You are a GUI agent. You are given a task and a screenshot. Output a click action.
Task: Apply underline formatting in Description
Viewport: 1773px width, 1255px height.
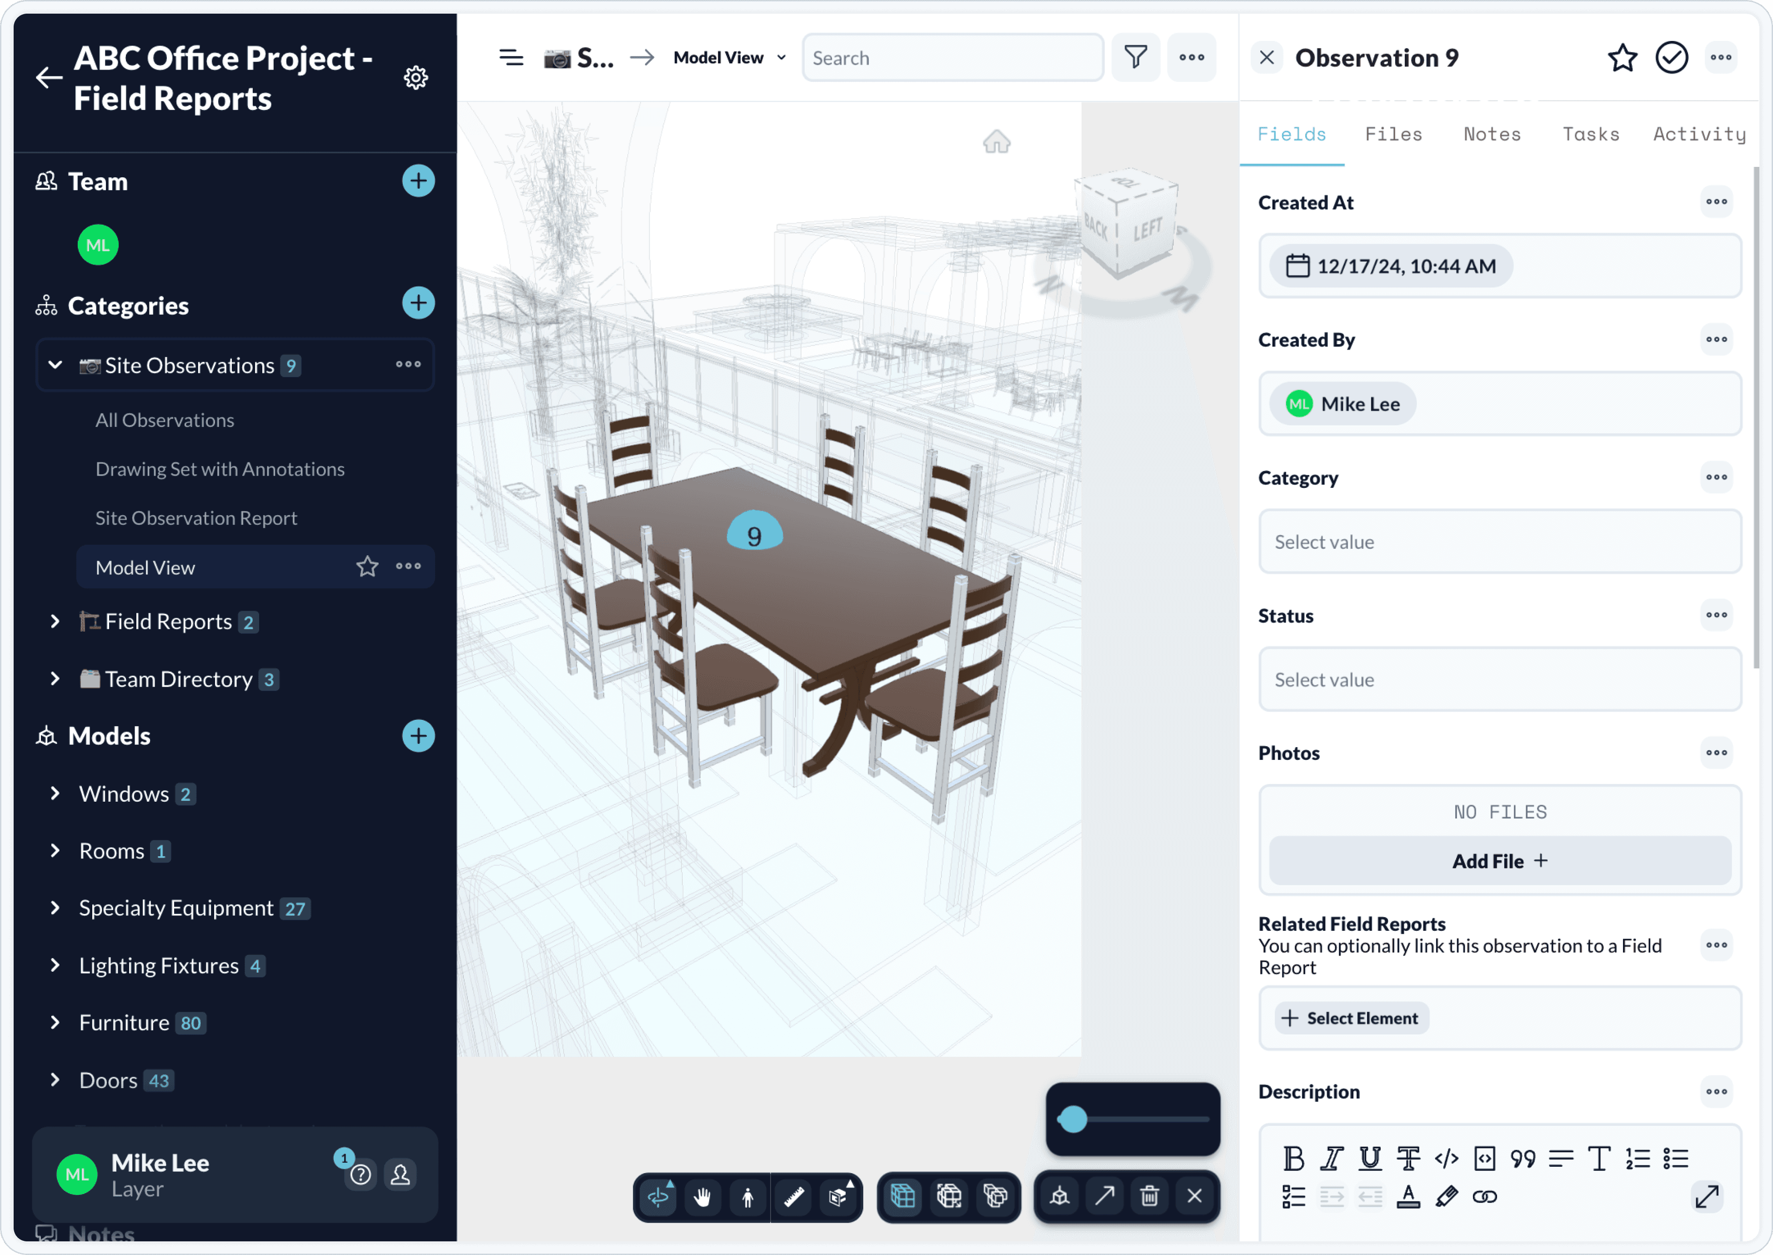pos(1370,1159)
